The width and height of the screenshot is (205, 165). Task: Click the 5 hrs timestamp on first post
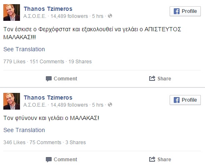[98, 16]
